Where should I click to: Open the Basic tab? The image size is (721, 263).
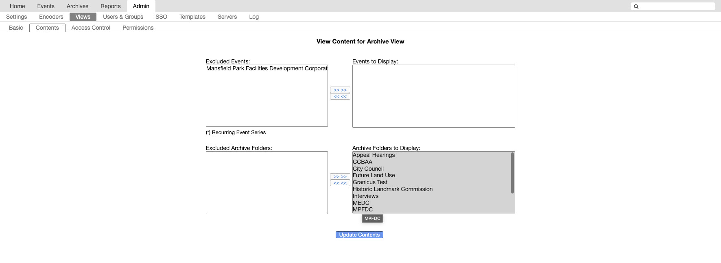tap(16, 28)
